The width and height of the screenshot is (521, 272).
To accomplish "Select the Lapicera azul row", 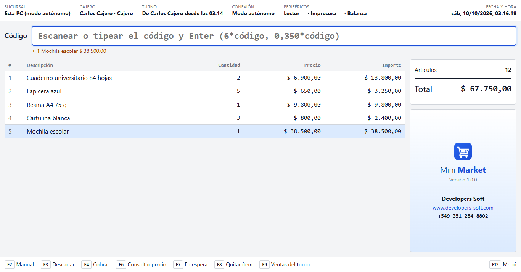I will coord(205,91).
